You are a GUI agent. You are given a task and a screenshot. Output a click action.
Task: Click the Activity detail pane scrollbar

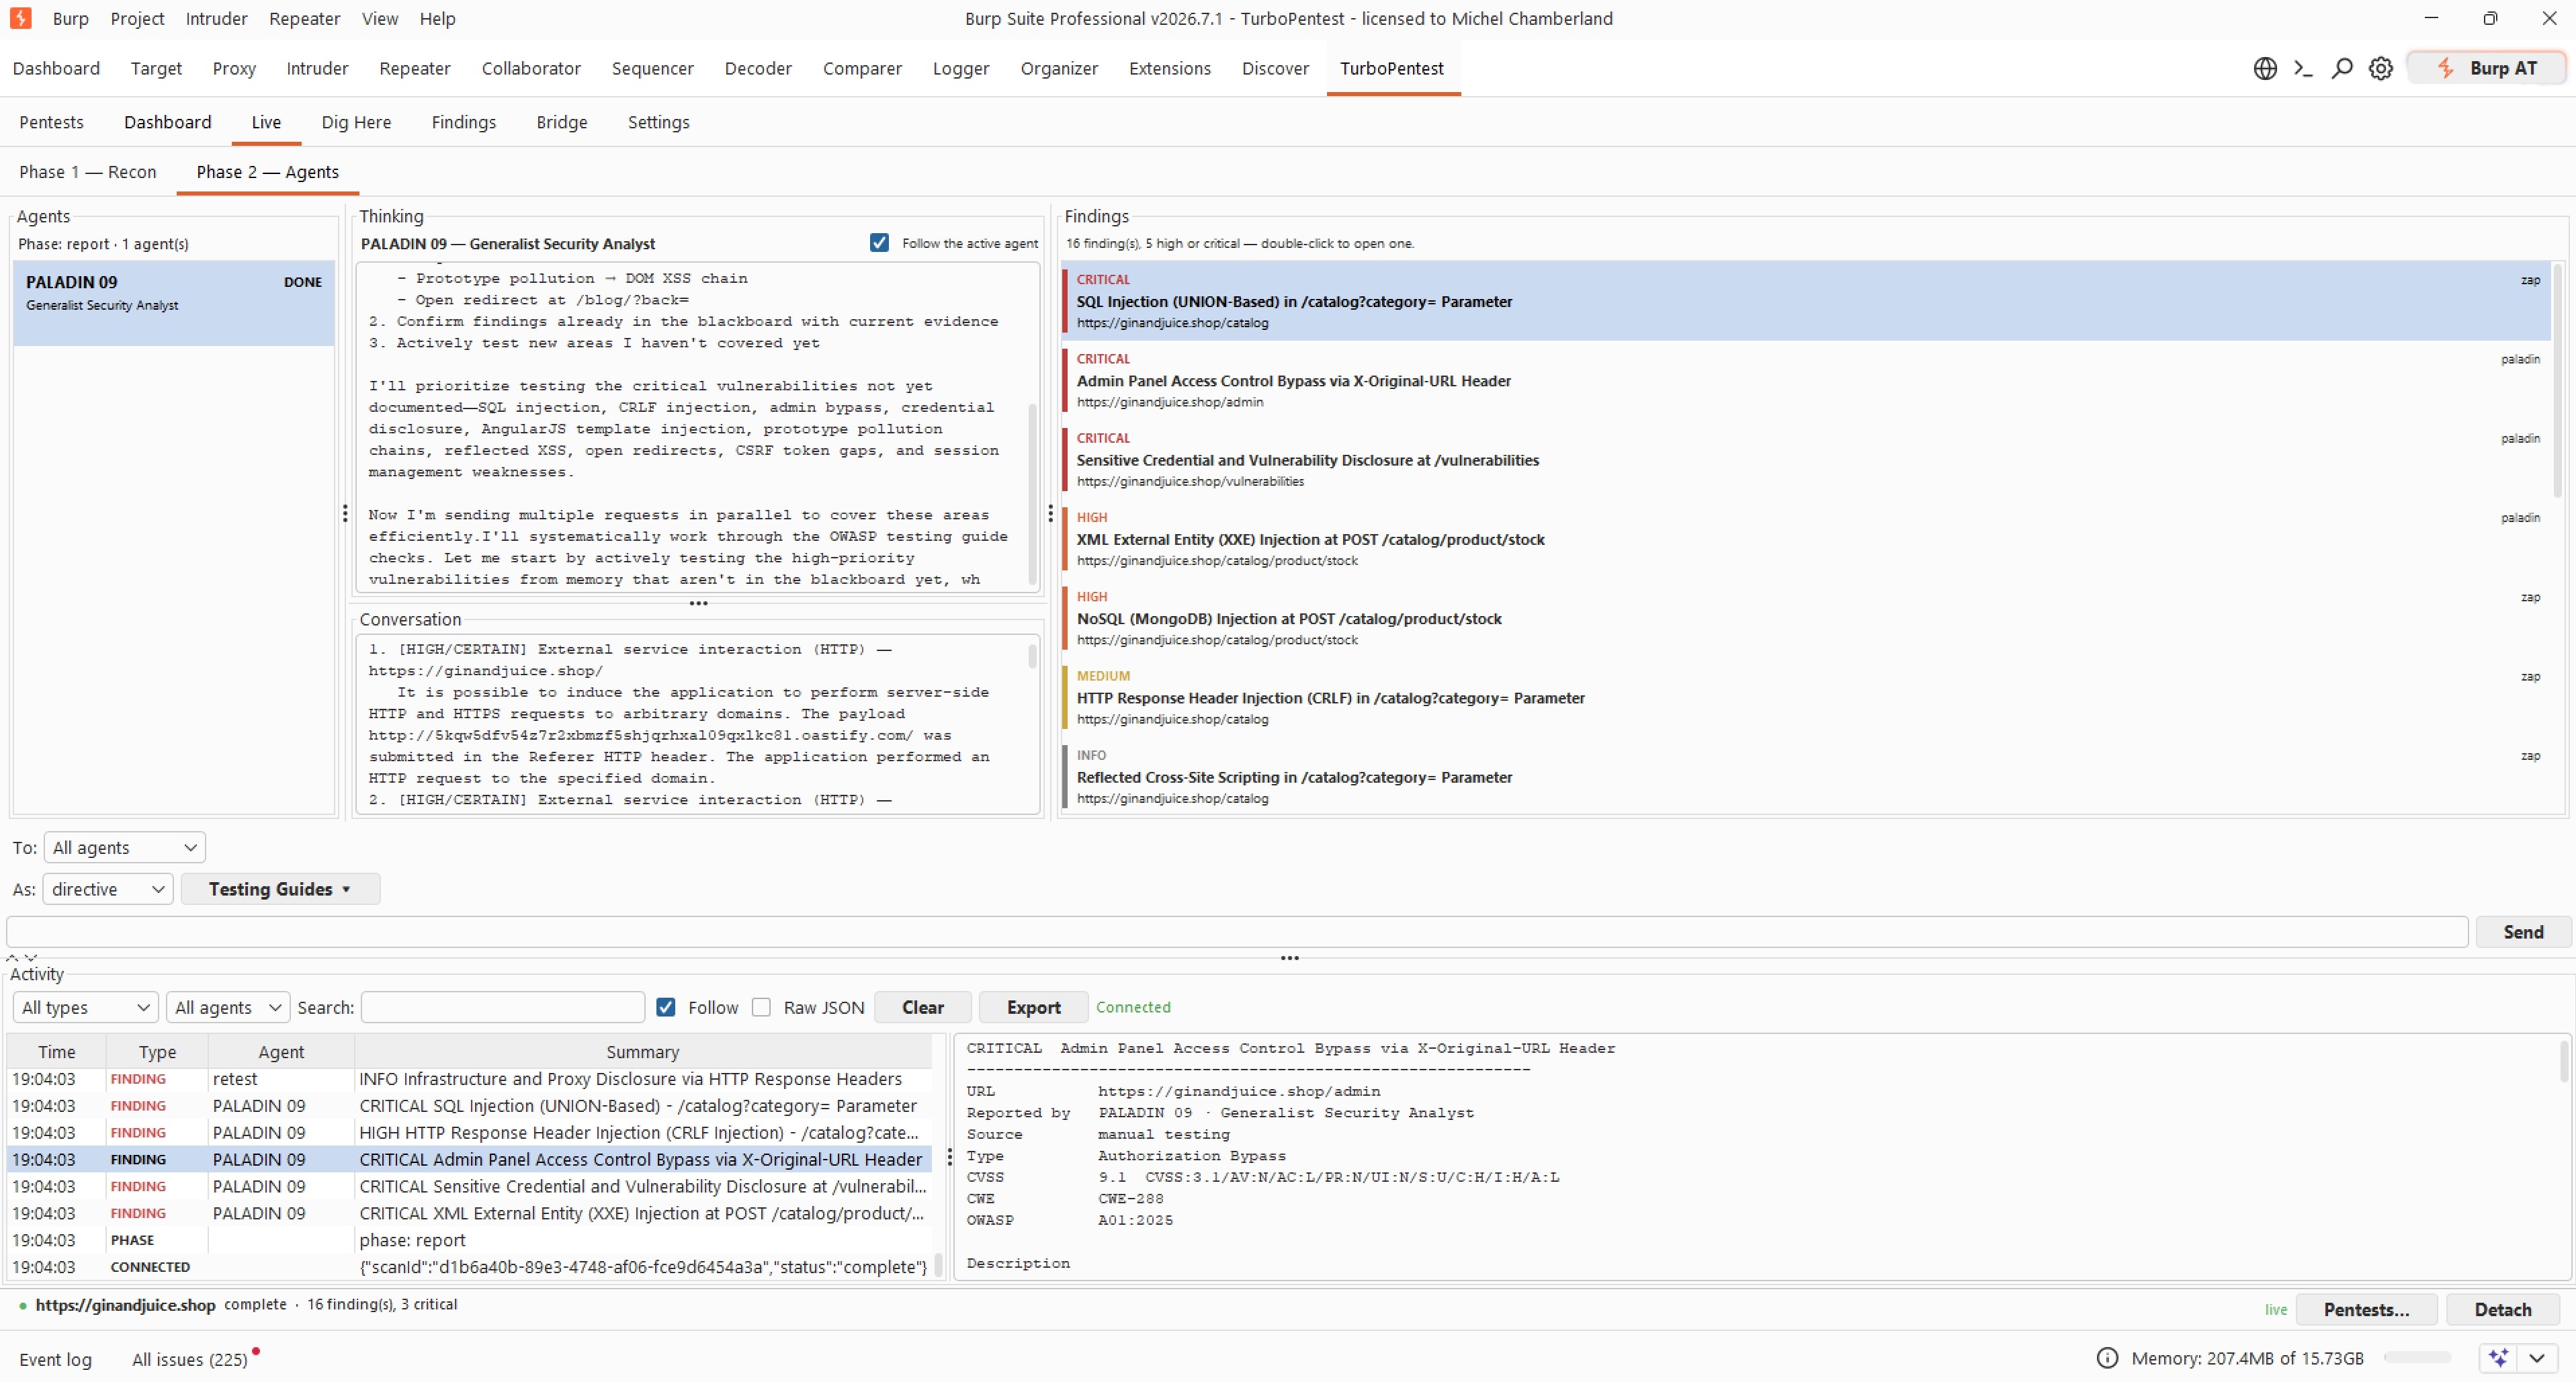click(2564, 1062)
